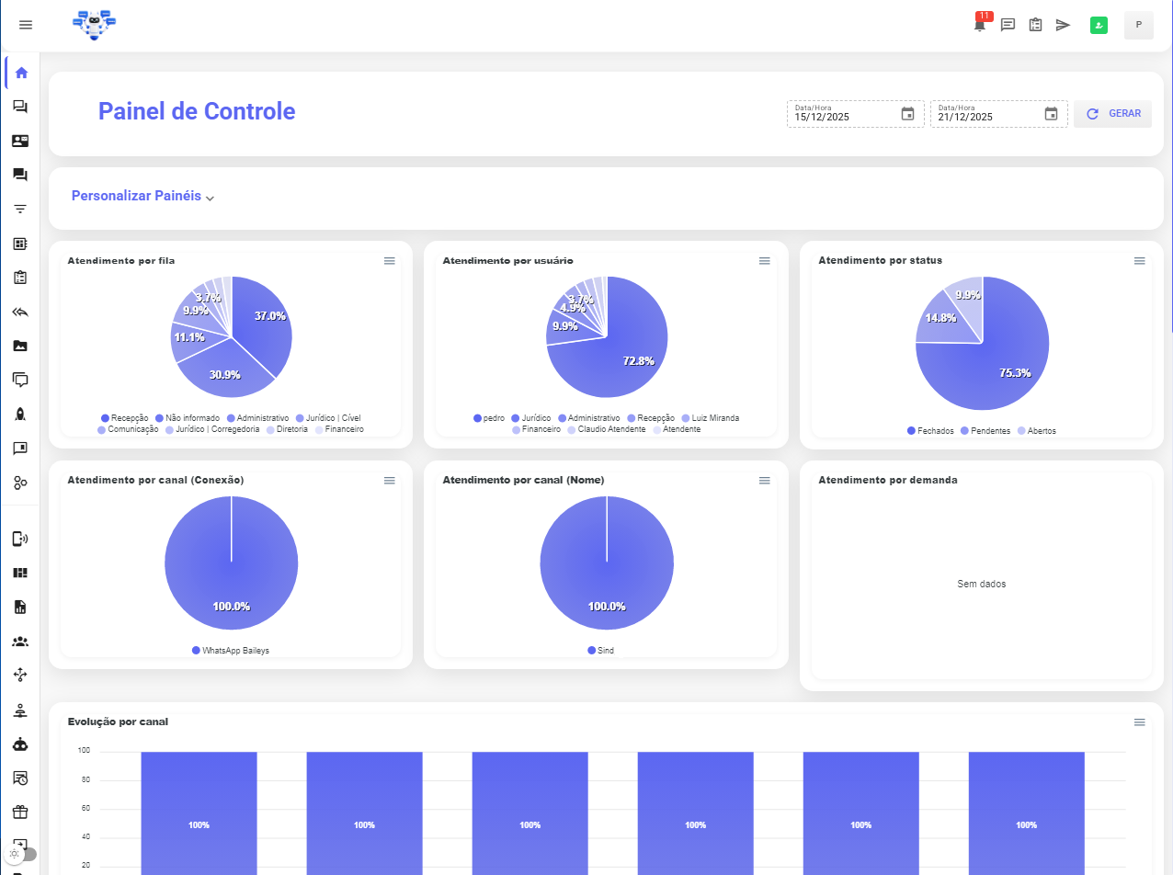The image size is (1173, 875).
Task: Open the P user profile button
Action: point(1138,25)
